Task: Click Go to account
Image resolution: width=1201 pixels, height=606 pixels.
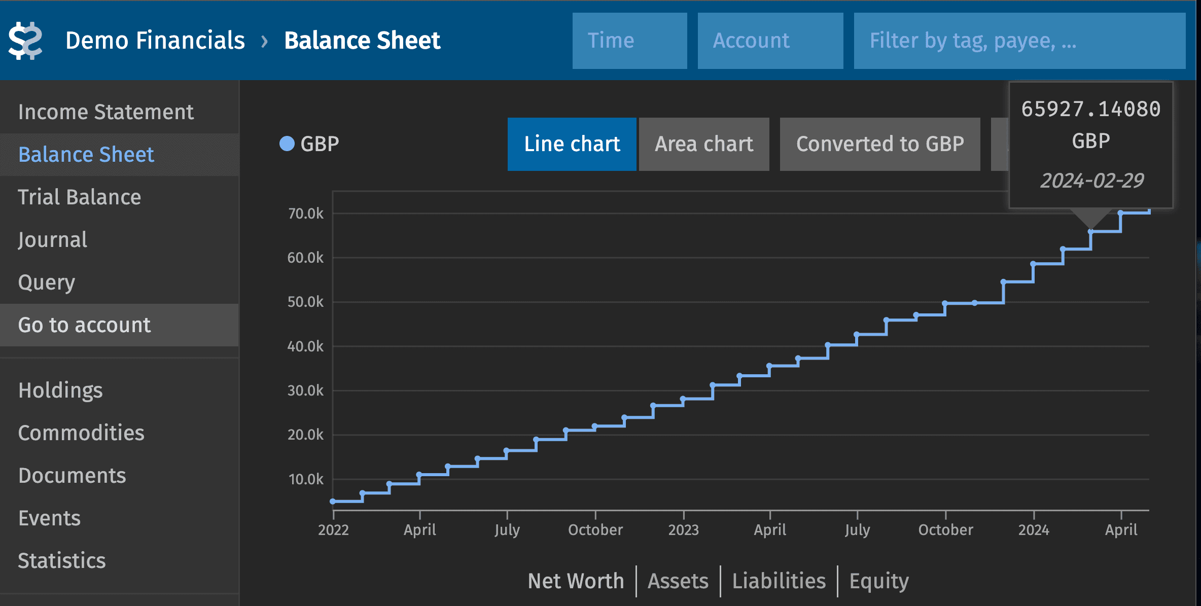Action: (84, 325)
